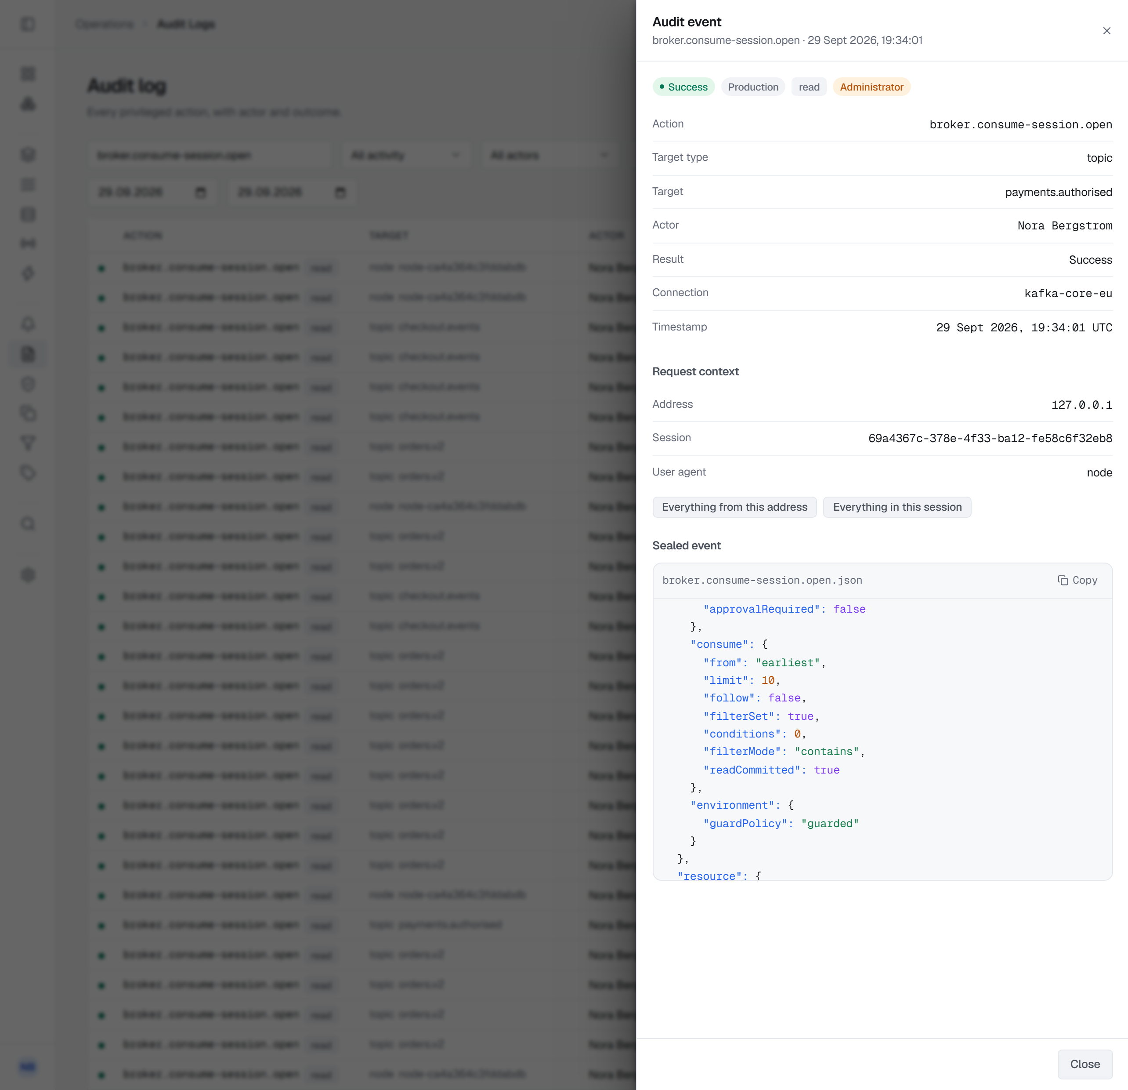Click the Sealed event heading
This screenshot has height=1090, width=1128.
pyautogui.click(x=686, y=545)
